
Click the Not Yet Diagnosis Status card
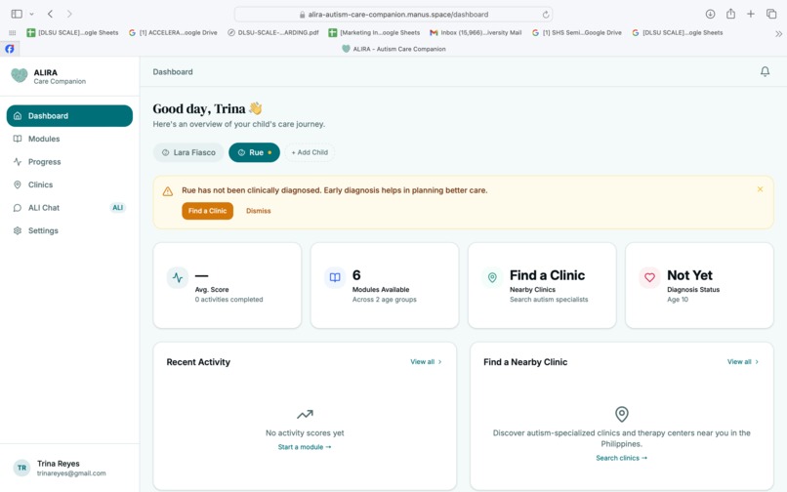[x=699, y=286]
